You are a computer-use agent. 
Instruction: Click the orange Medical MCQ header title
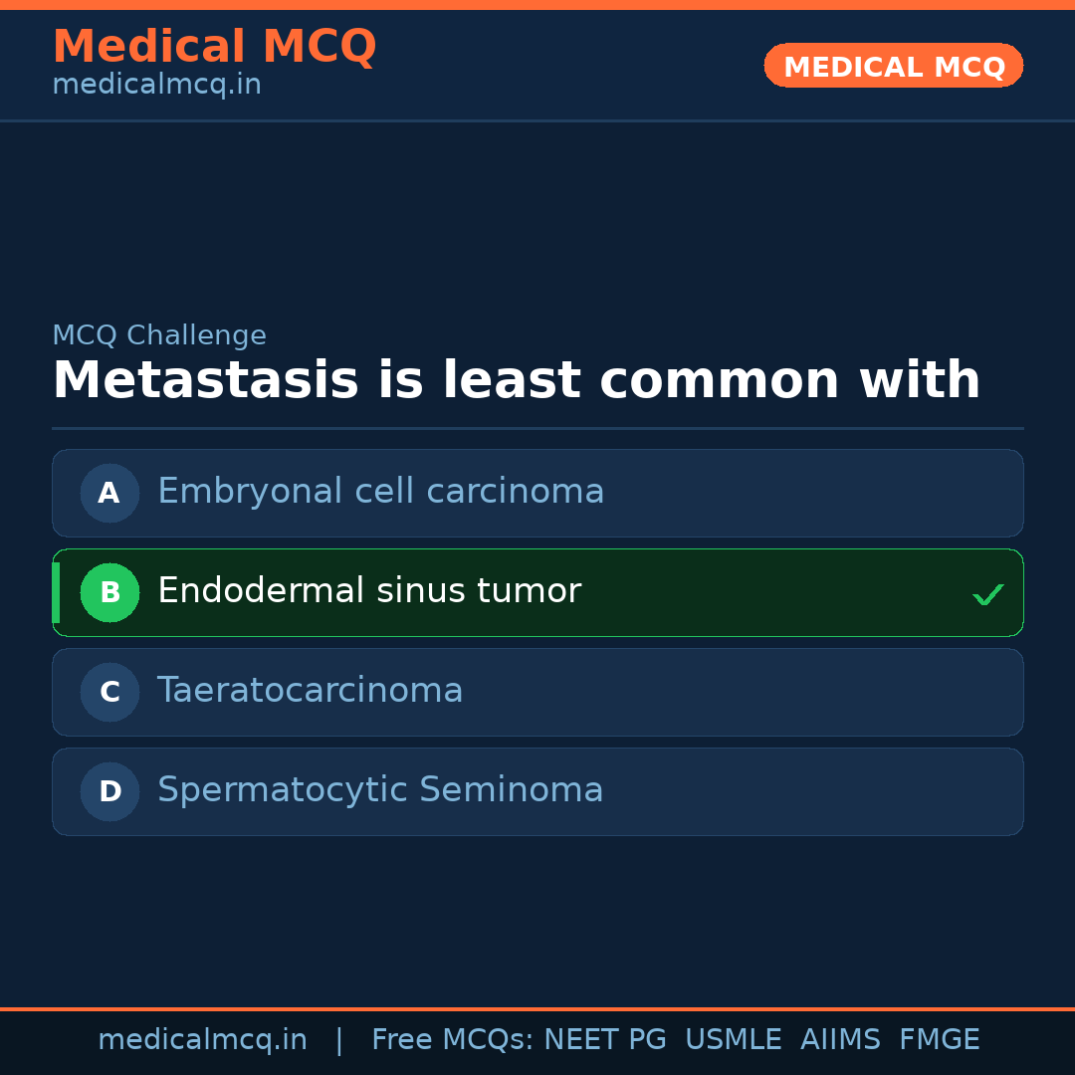(x=214, y=47)
